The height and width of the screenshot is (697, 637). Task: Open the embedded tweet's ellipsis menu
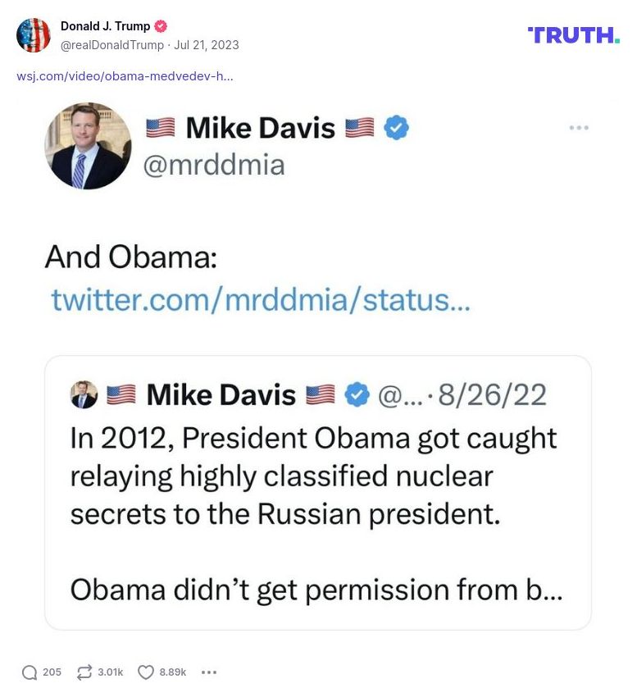(x=580, y=127)
